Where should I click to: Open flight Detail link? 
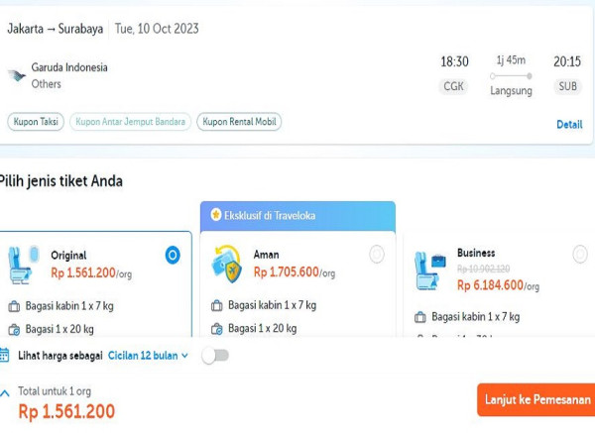(x=569, y=125)
